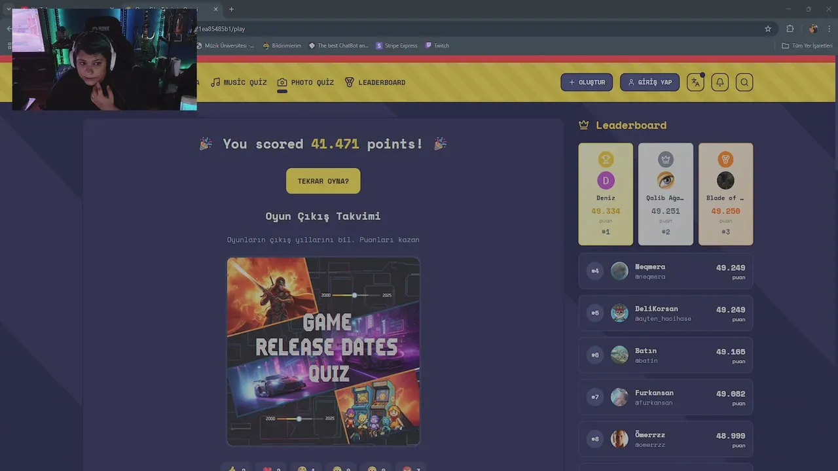Viewport: 838px width, 471px height.
Task: Open Tüm Yer İşaretleri bookmarks folder
Action: pyautogui.click(x=807, y=46)
